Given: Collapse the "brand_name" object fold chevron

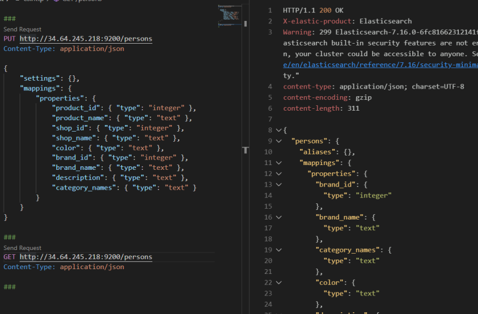Looking at the screenshot, I should pyautogui.click(x=278, y=217).
